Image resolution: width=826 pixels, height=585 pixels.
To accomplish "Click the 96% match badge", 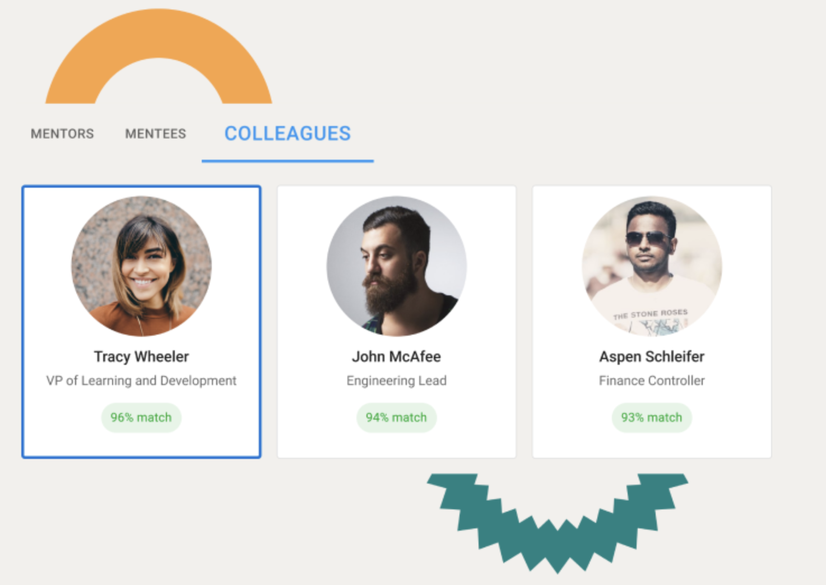I will click(x=141, y=417).
